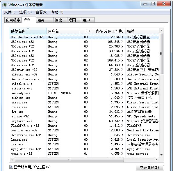This screenshot has height=171, width=173.
Task: Switch to the 联网 tab
Action: click(74, 20)
